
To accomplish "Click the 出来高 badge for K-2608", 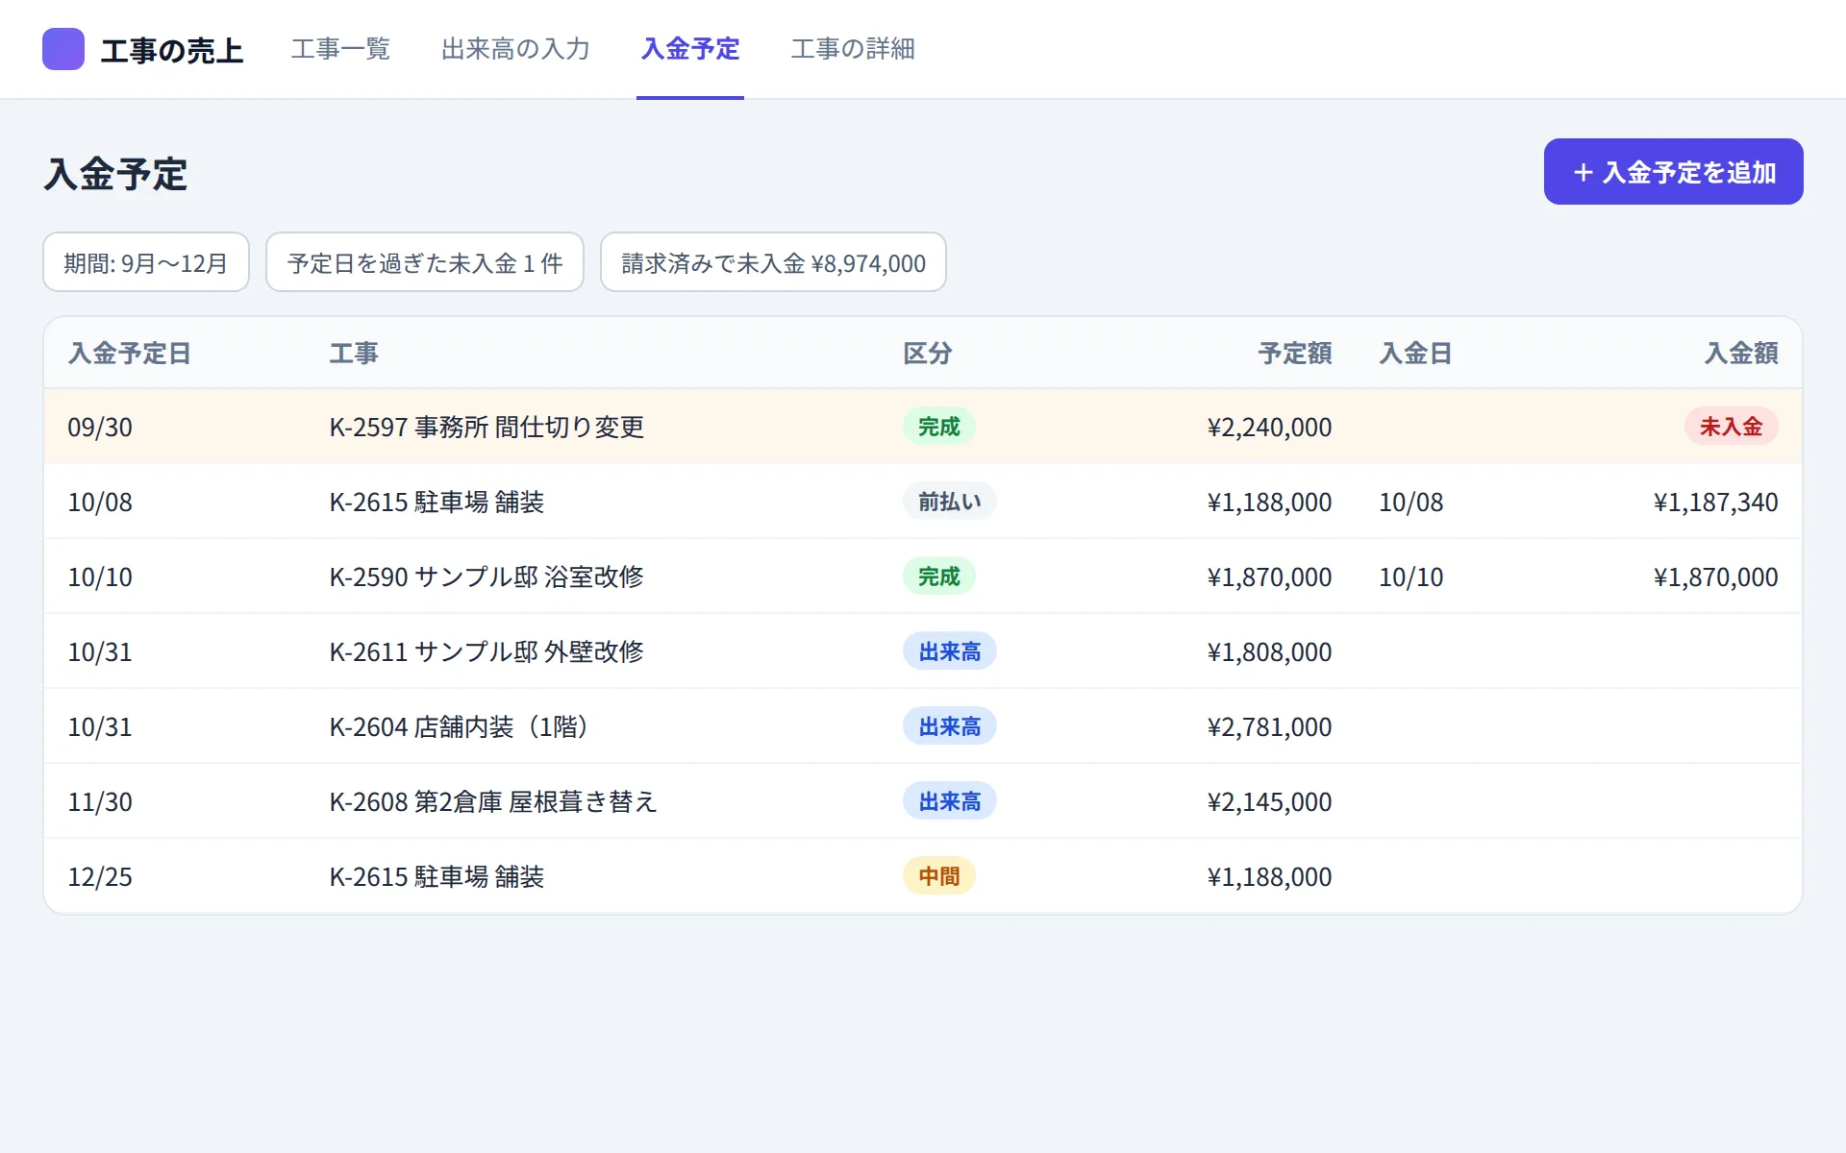I will click(949, 801).
